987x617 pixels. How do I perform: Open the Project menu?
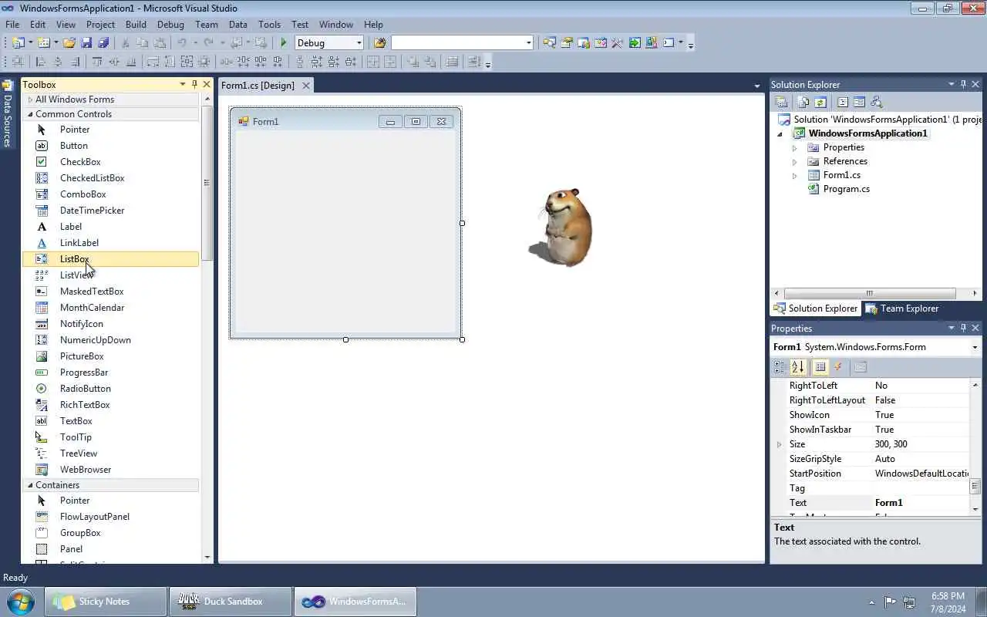[x=100, y=24]
